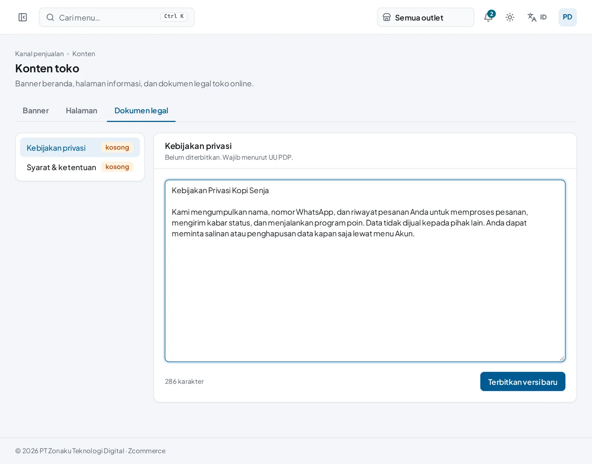Click kosong badge beside Kebijakan privasi
592x464 pixels.
point(117,148)
